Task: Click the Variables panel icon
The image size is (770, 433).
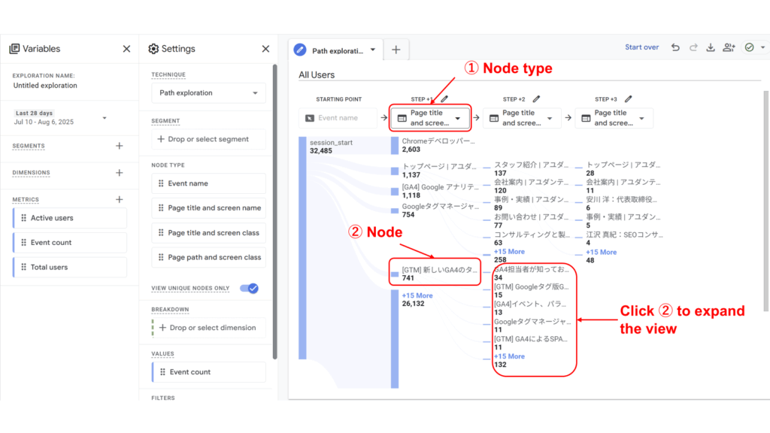Action: coord(15,49)
